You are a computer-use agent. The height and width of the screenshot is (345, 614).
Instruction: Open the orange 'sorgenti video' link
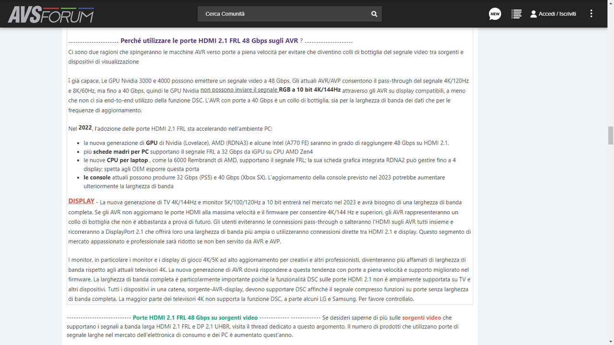coord(421,318)
